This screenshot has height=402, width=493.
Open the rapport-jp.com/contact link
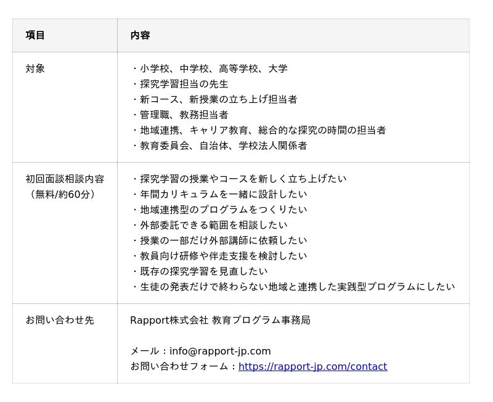[x=312, y=366]
